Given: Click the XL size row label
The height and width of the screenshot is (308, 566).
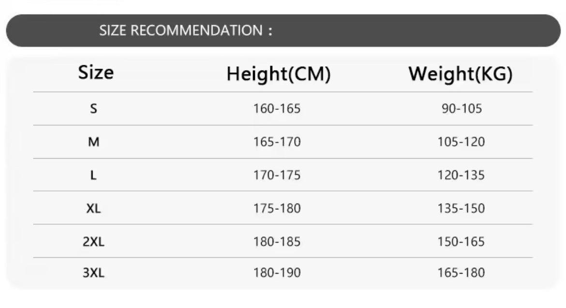Looking at the screenshot, I should click(93, 208).
